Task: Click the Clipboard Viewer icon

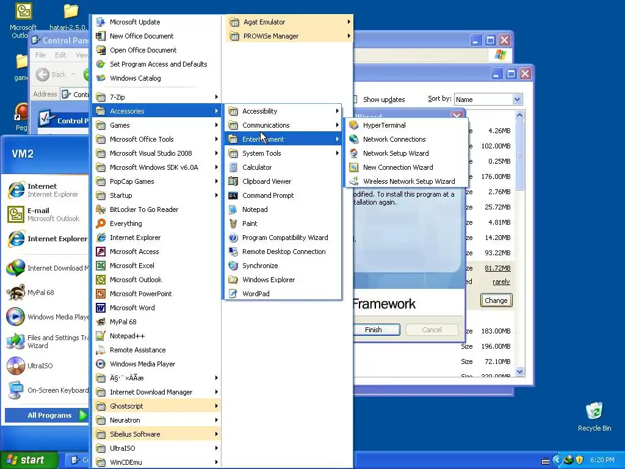Action: point(233,181)
